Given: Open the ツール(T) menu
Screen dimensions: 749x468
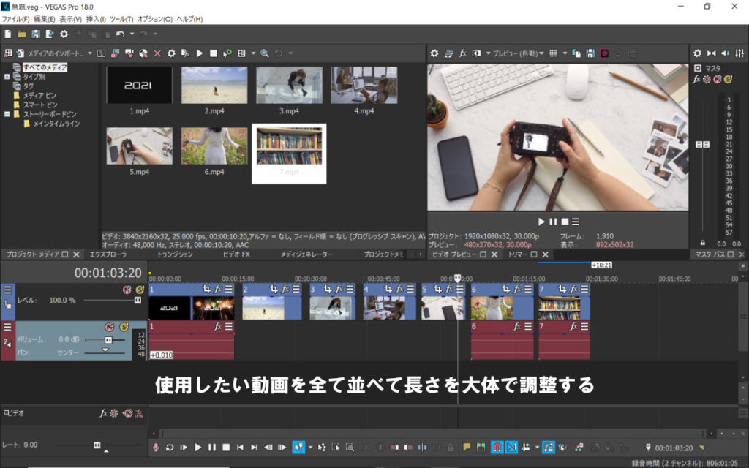Looking at the screenshot, I should [121, 18].
